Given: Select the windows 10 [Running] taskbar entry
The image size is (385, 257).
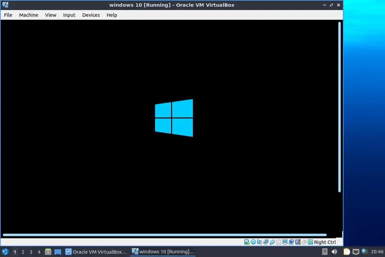Looking at the screenshot, I should [163, 252].
